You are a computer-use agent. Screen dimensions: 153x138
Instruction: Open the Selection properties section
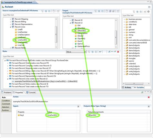pyautogui.click(x=6, y=107)
